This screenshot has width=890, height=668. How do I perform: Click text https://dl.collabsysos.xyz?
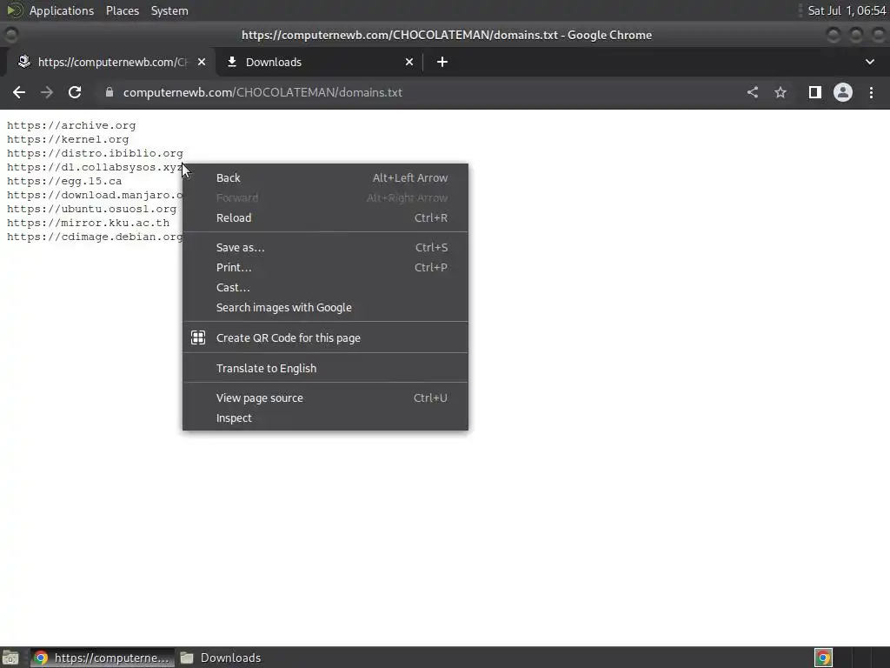[95, 167]
